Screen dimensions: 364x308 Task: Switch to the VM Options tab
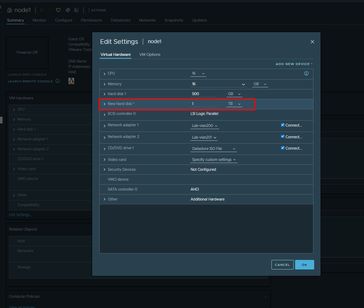coord(150,54)
